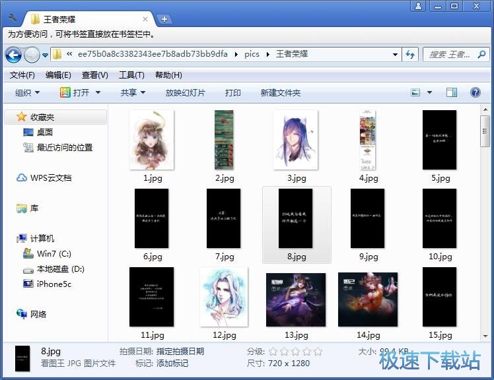Open the recent pages dropdown beside navigation arrows
Viewport: 494px width, 380px height.
click(45, 55)
